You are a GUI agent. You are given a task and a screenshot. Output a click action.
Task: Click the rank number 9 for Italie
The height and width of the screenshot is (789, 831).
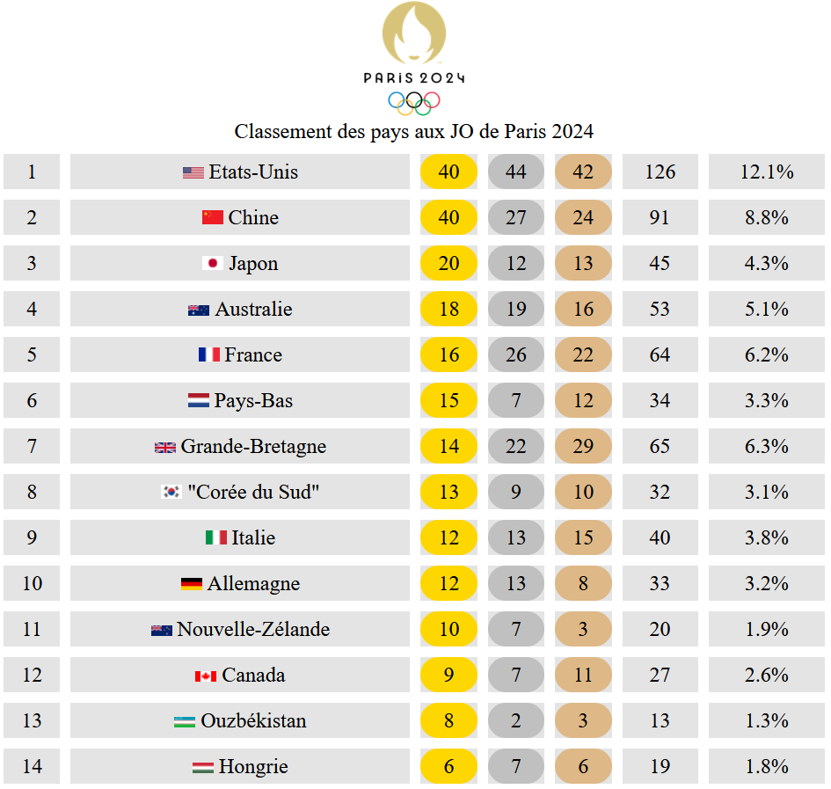pyautogui.click(x=32, y=537)
